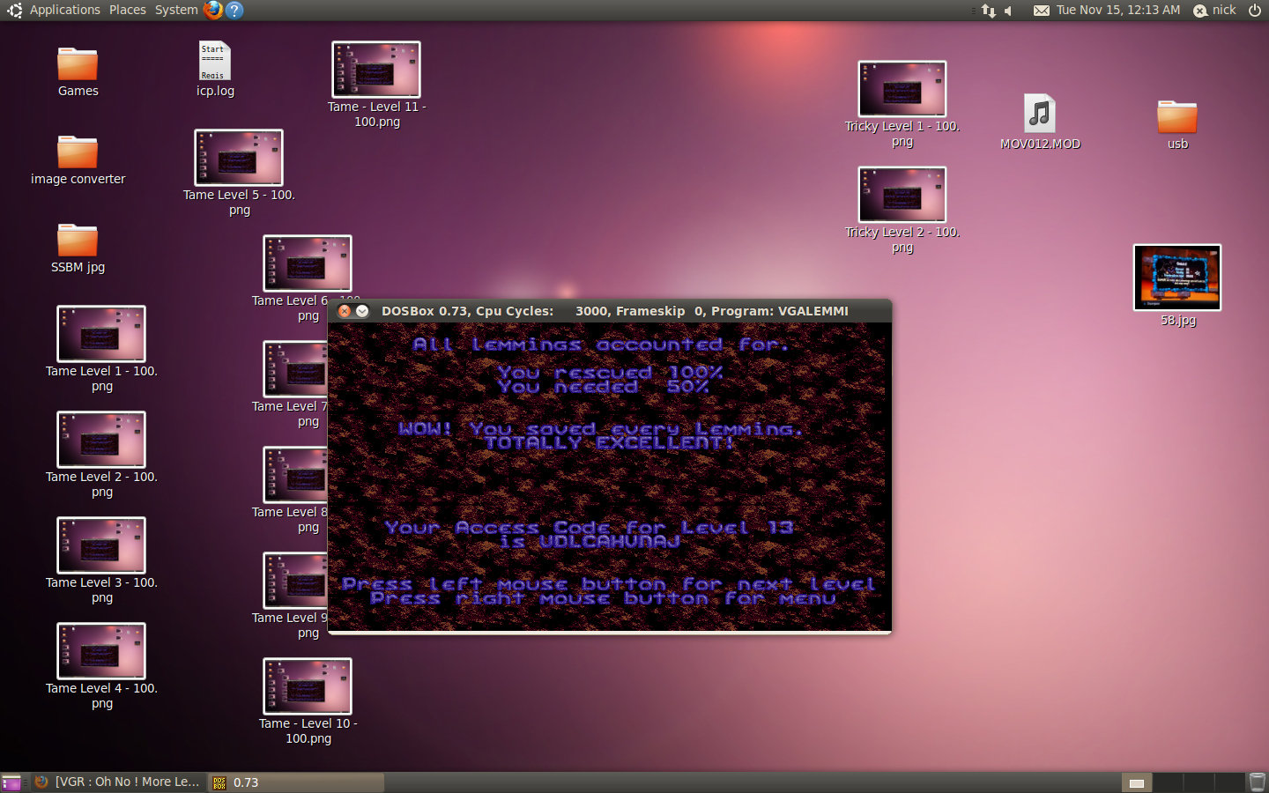Open the Places menu
This screenshot has height=793, width=1269.
(128, 10)
